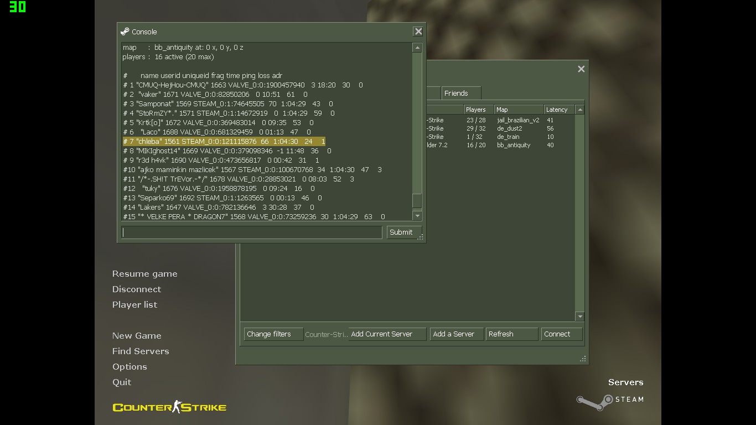The image size is (756, 425).
Task: Click the "vaker" player line
Action: point(215,95)
